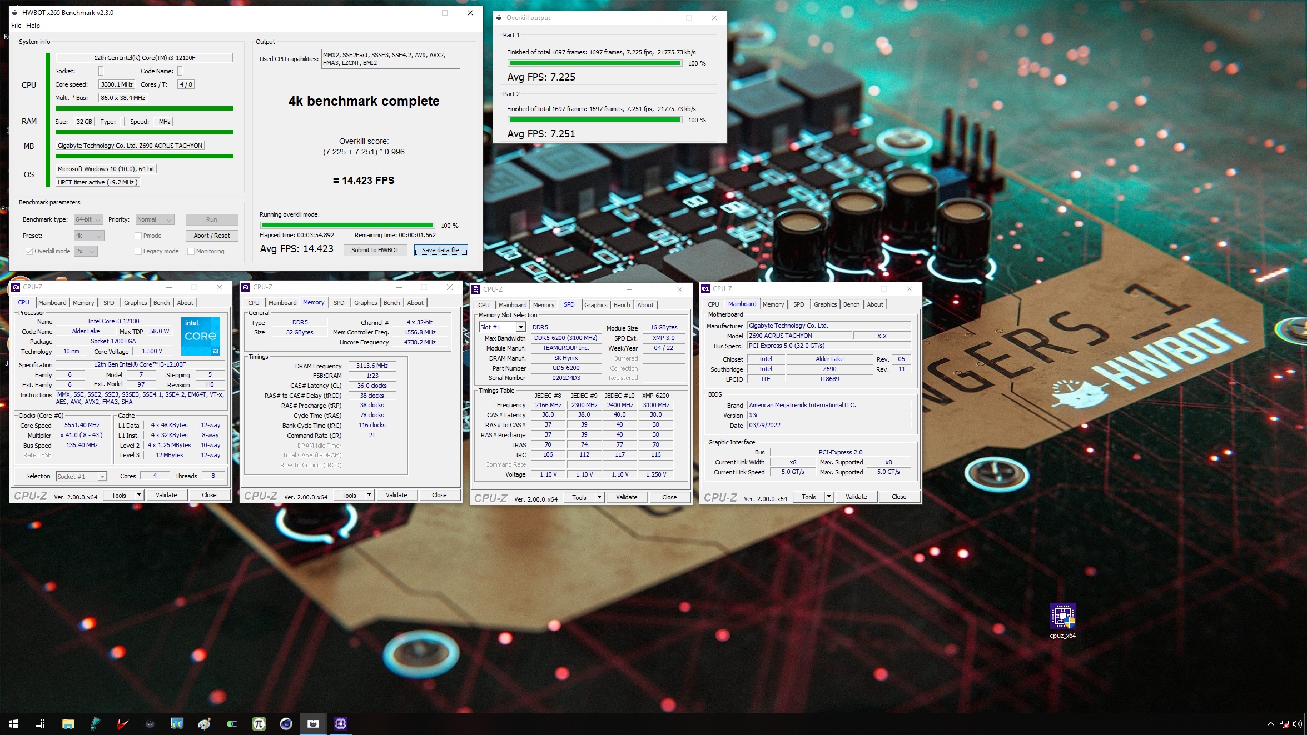Click the HWBOT x265 window title icon
1307x735 pixels.
click(x=15, y=13)
